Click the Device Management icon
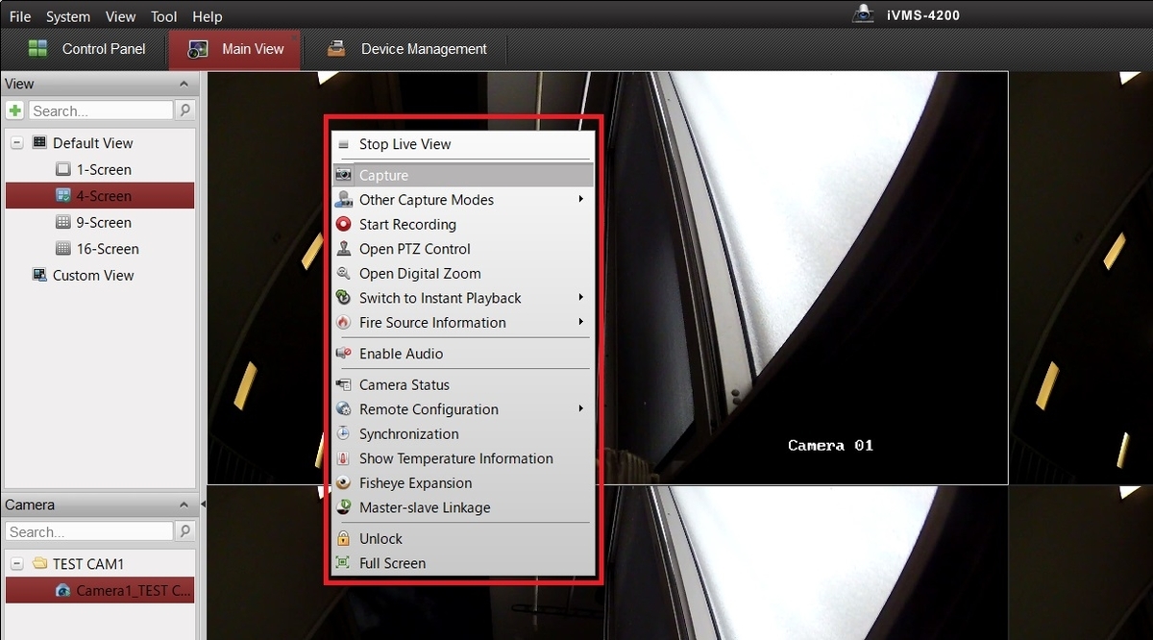The width and height of the screenshot is (1153, 640). pos(336,49)
